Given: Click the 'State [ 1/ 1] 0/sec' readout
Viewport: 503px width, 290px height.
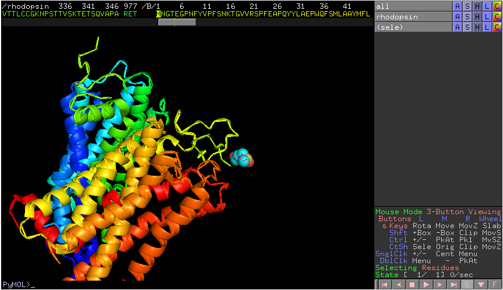Looking at the screenshot, I should (424, 275).
